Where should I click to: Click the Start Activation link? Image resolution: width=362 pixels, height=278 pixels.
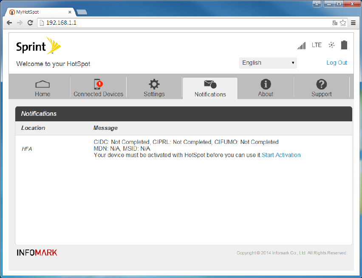click(281, 155)
